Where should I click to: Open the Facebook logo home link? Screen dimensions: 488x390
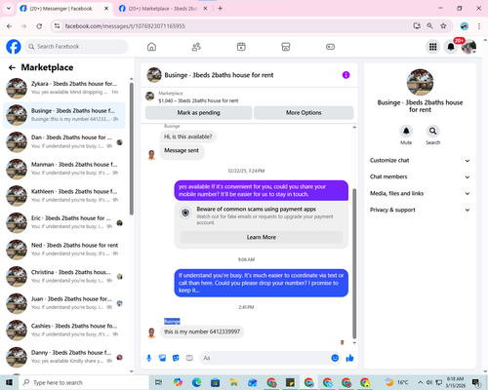tap(14, 47)
